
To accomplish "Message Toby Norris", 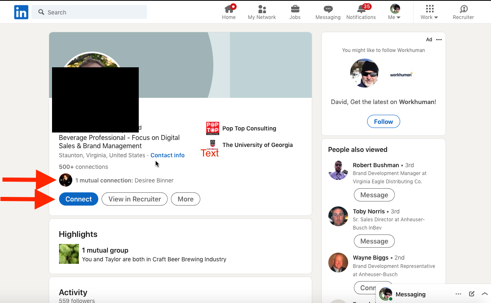I will pyautogui.click(x=374, y=241).
